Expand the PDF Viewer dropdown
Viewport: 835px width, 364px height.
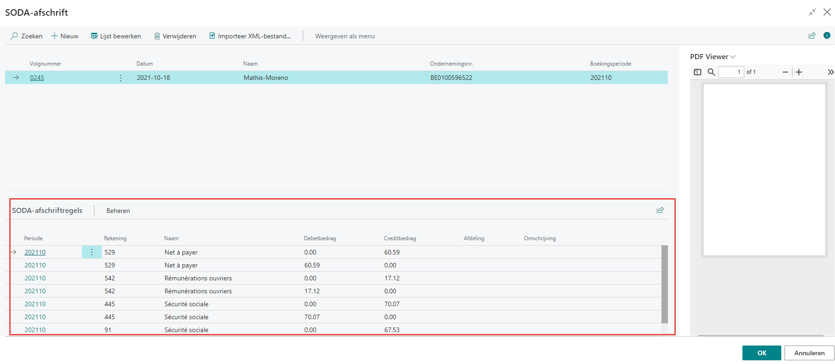coord(733,57)
